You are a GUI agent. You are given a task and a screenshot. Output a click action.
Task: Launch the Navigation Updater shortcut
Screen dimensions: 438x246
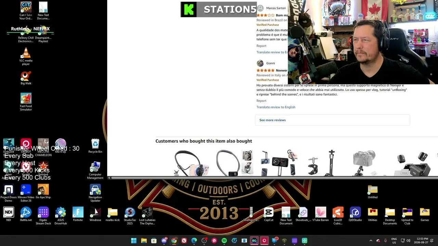pyautogui.click(x=95, y=193)
